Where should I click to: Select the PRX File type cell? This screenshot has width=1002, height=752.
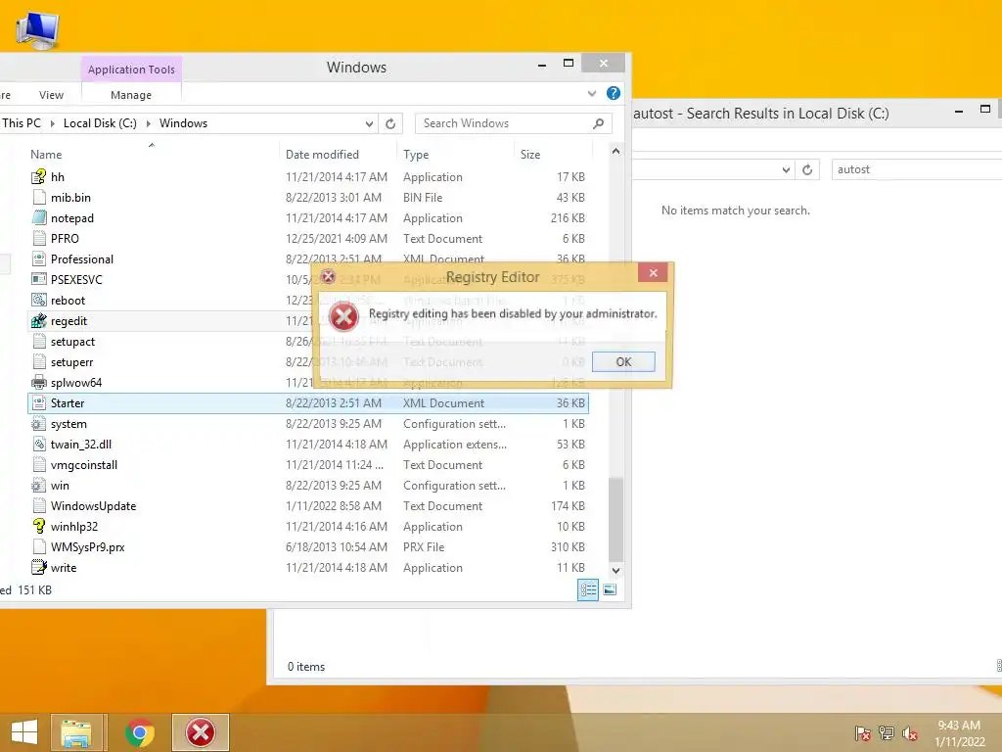tap(424, 546)
